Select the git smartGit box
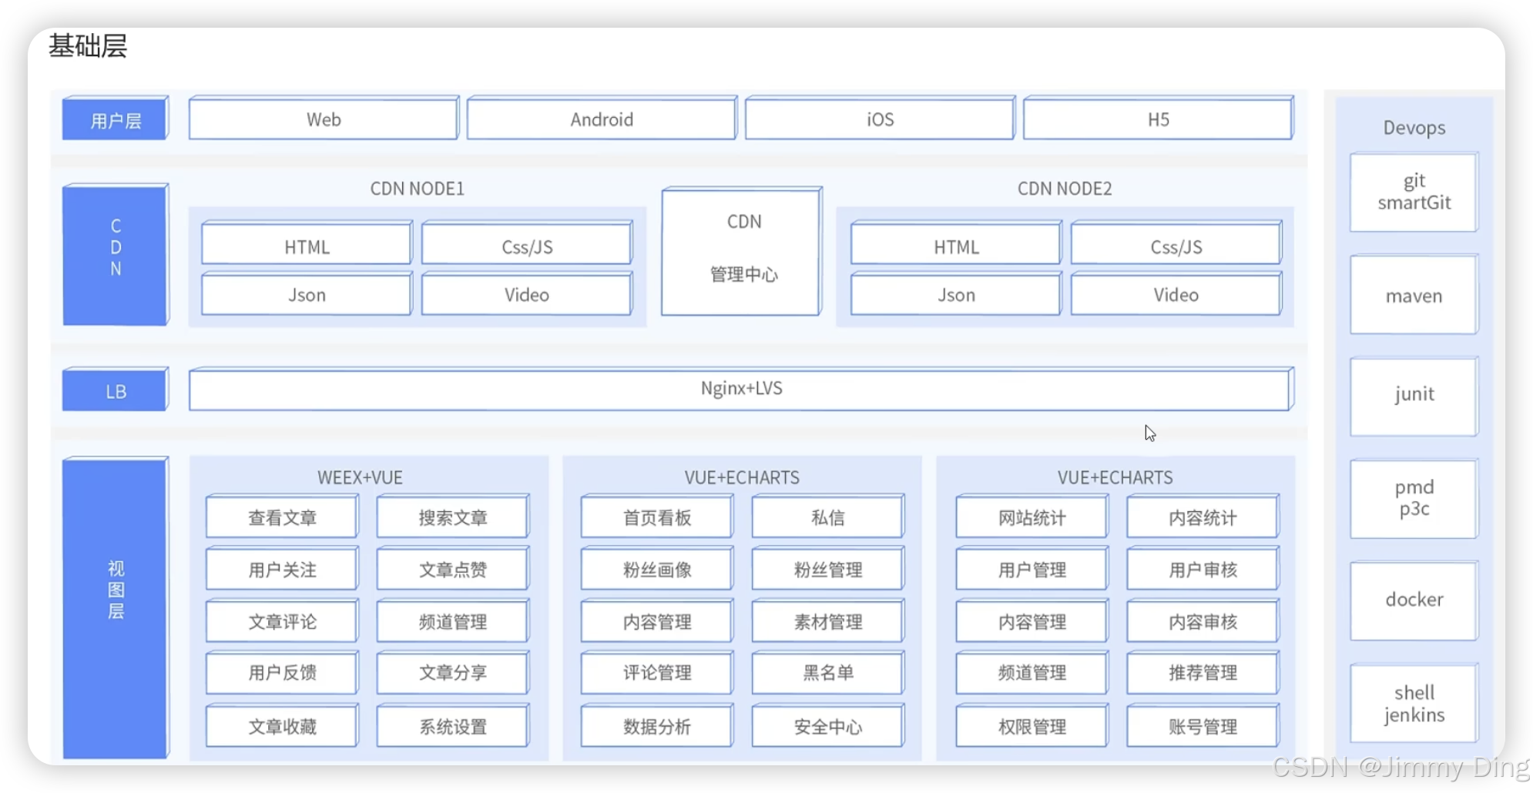1533x793 pixels. (x=1414, y=192)
